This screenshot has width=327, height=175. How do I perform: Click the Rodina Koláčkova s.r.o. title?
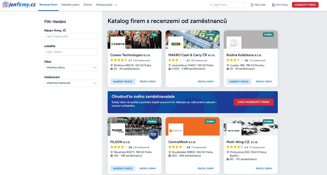pos(244,55)
